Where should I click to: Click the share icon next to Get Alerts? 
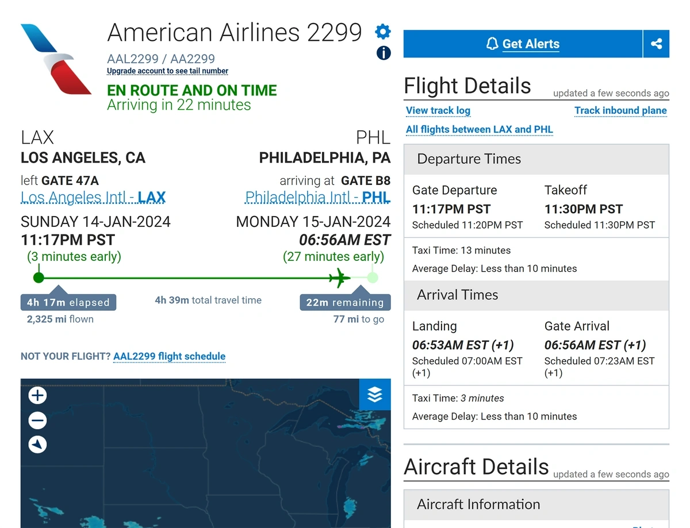coord(656,44)
